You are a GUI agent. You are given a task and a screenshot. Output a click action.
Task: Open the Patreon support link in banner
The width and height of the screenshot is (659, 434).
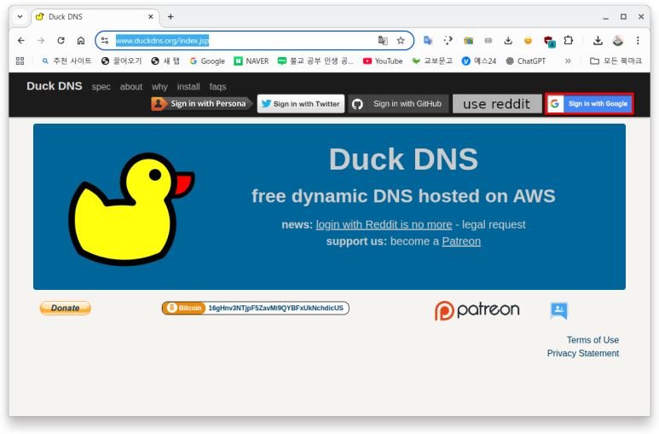[461, 241]
